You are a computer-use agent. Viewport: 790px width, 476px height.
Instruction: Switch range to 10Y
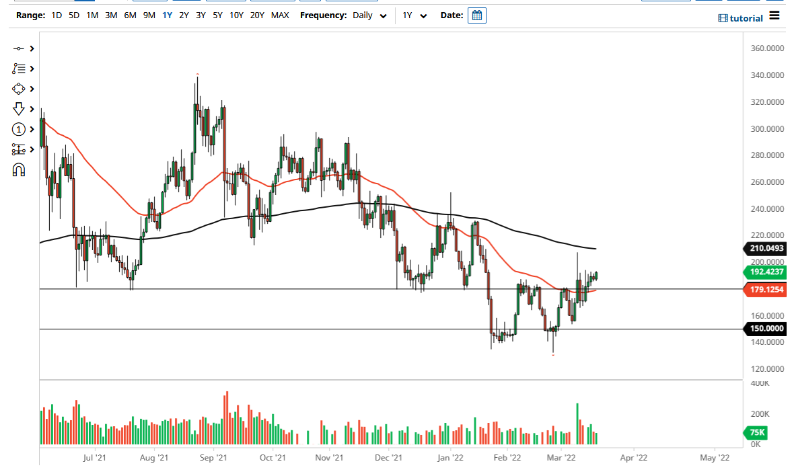236,14
